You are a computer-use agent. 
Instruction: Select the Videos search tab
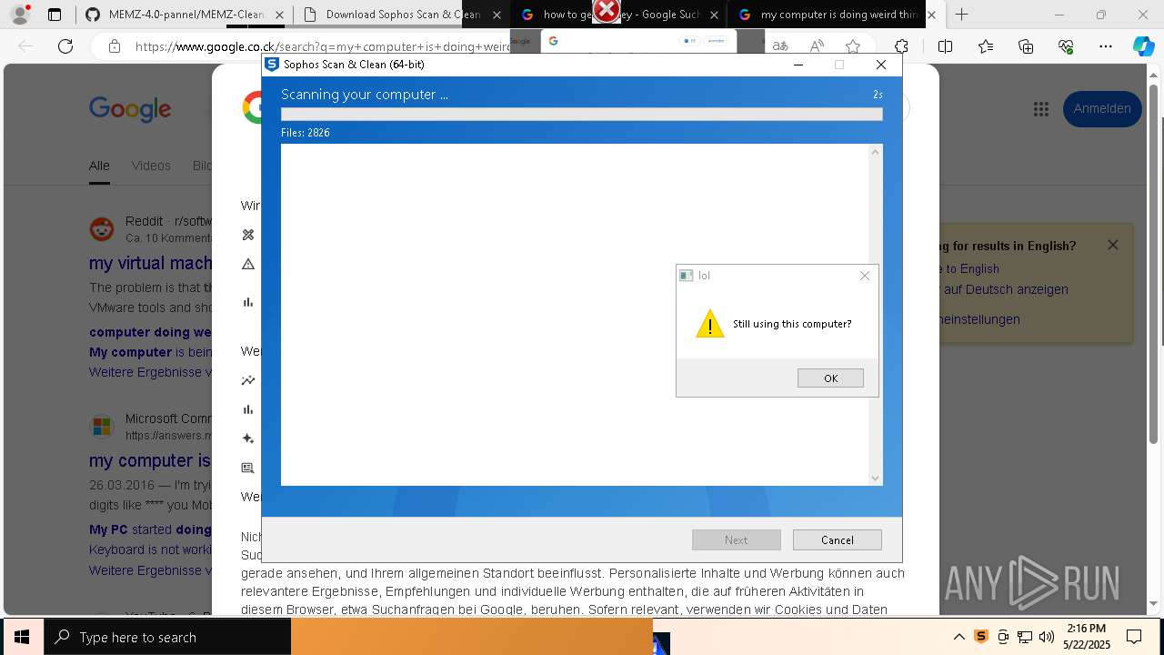tap(151, 166)
